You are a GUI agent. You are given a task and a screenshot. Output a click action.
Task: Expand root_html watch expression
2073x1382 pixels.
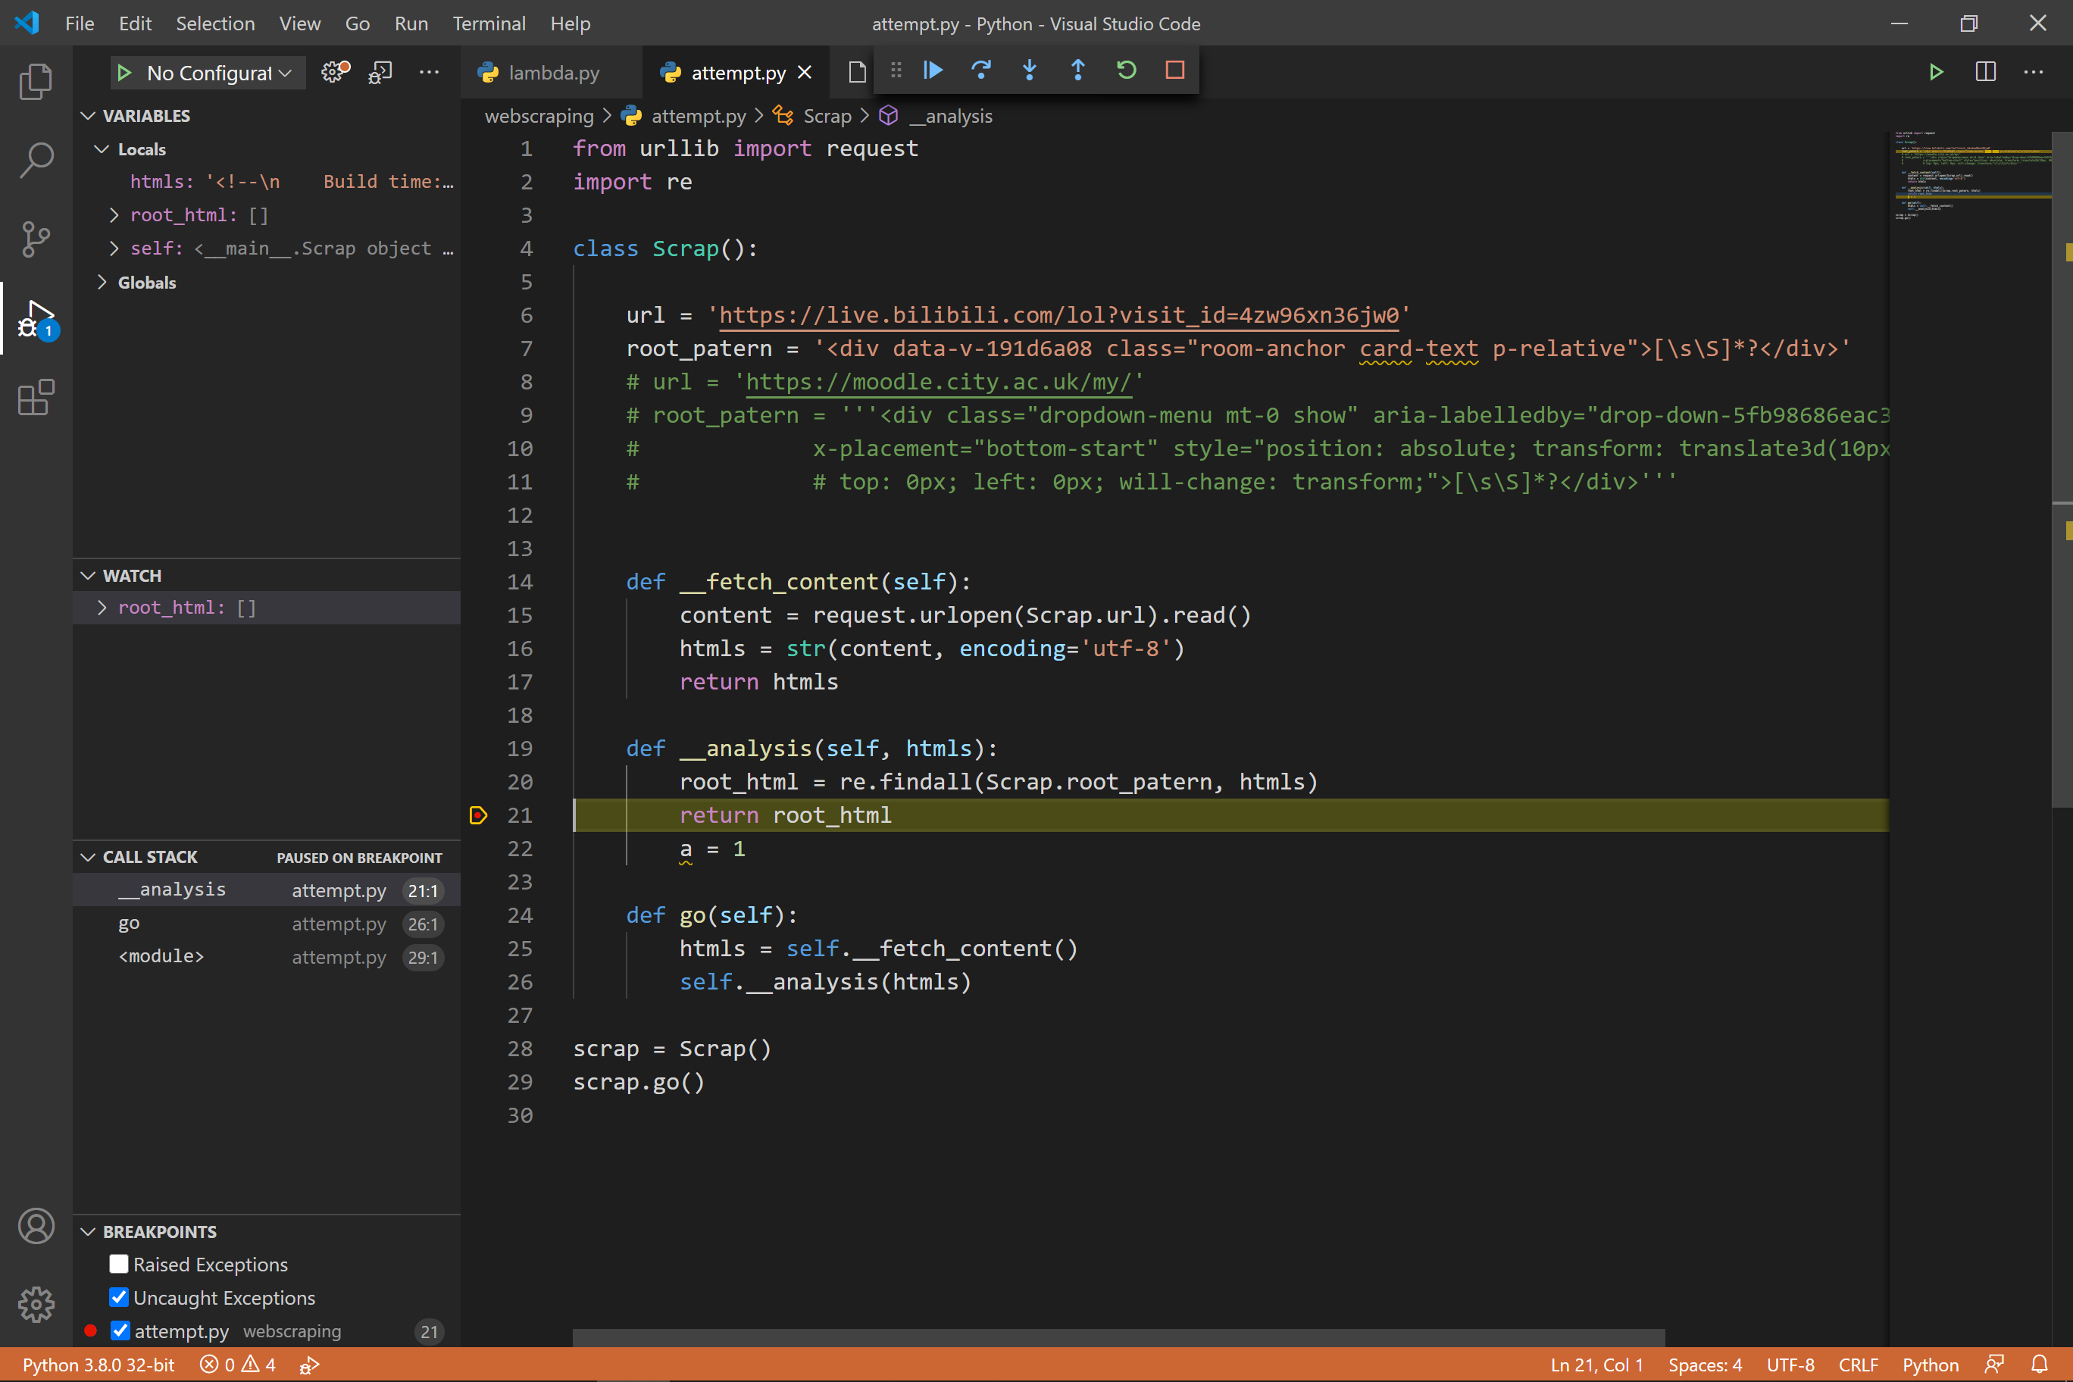(x=102, y=607)
